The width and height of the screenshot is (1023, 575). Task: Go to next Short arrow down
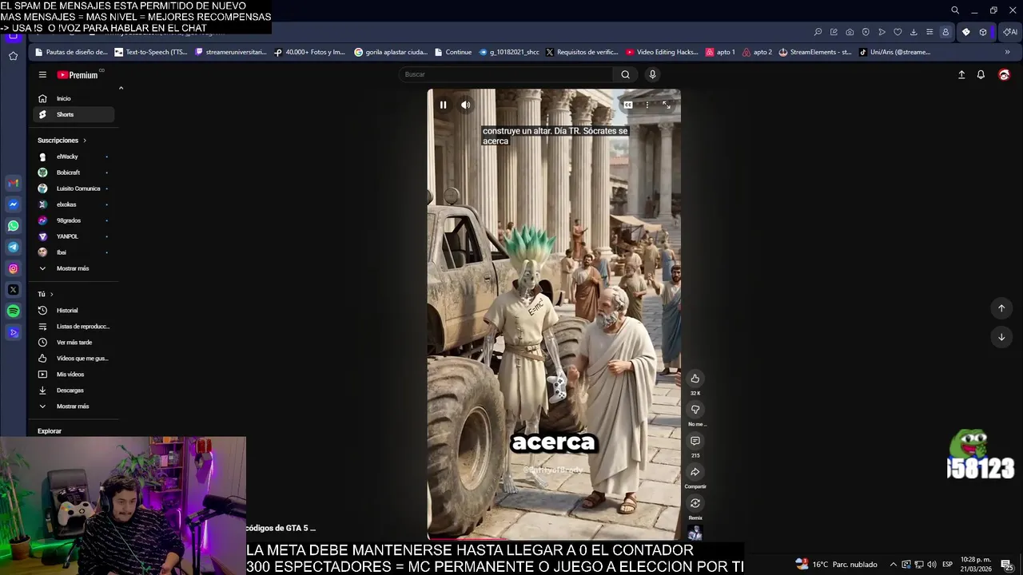[x=1001, y=337]
